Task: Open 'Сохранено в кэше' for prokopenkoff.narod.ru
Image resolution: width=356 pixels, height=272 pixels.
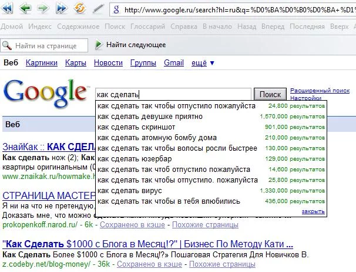Action: 132,225
